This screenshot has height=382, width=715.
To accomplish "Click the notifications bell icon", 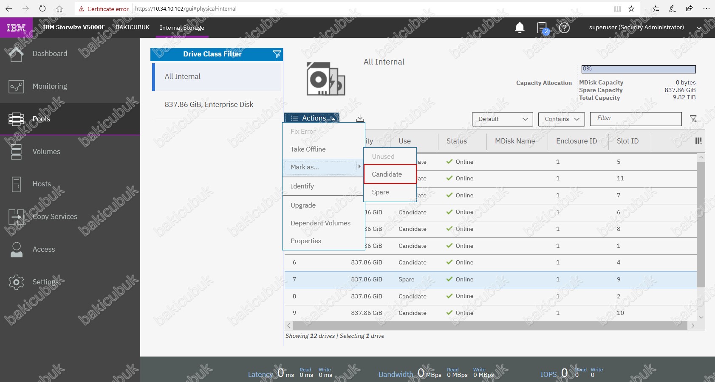I will (x=519, y=28).
